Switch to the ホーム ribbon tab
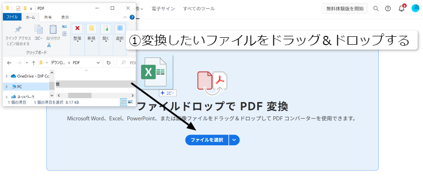Screen dimensions: 423x188 coord(30,17)
